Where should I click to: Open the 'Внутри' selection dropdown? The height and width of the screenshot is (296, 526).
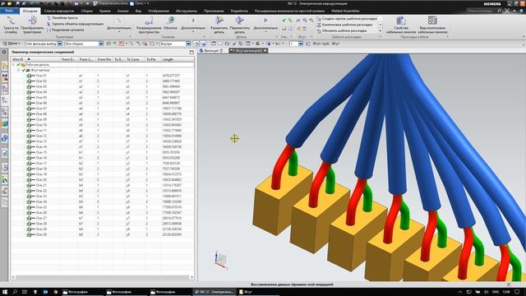pos(188,44)
